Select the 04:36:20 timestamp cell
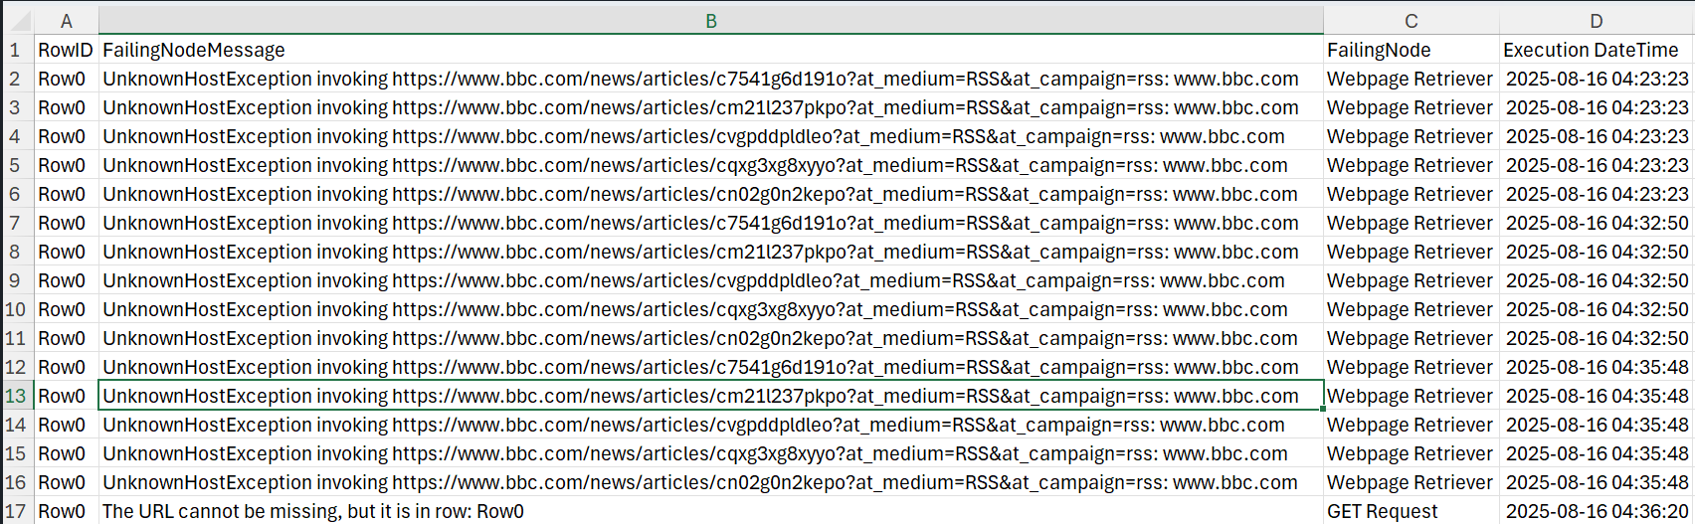The width and height of the screenshot is (1695, 524). (1596, 511)
